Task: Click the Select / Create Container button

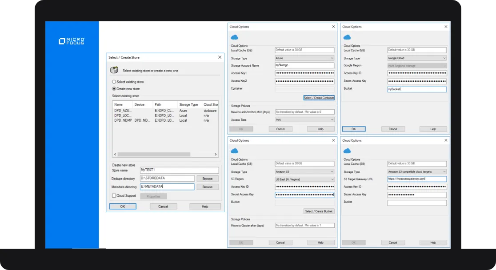Action: (x=319, y=97)
